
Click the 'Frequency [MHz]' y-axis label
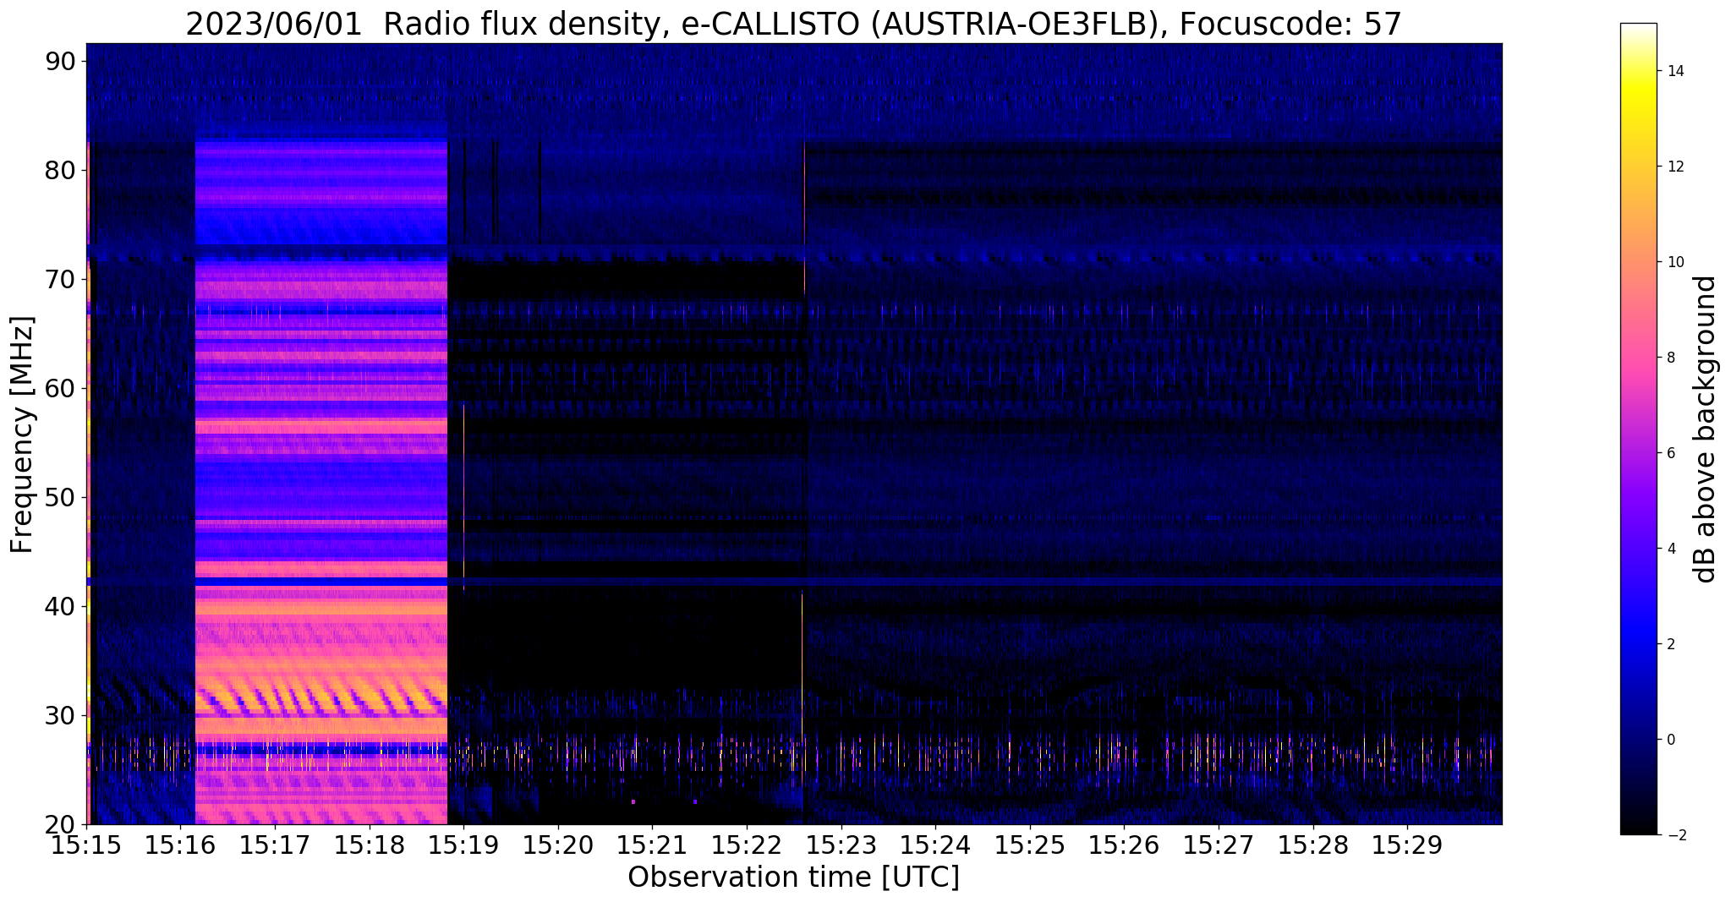click(x=22, y=435)
